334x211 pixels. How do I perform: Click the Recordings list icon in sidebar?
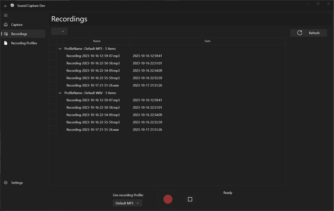(6, 34)
